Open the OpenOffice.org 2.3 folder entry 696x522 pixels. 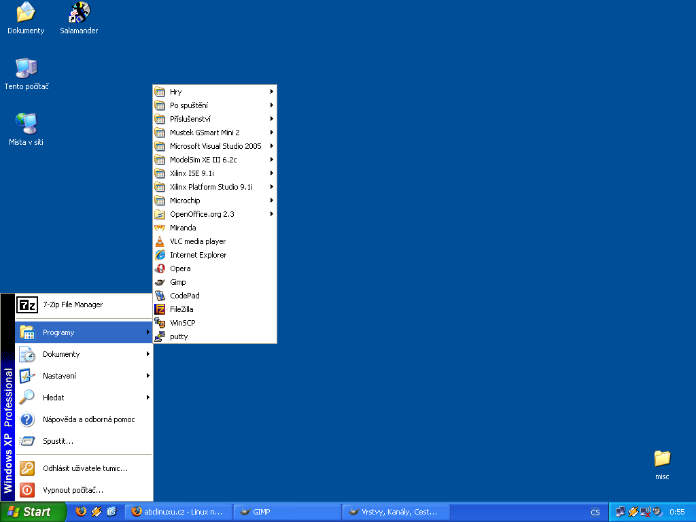pos(215,214)
